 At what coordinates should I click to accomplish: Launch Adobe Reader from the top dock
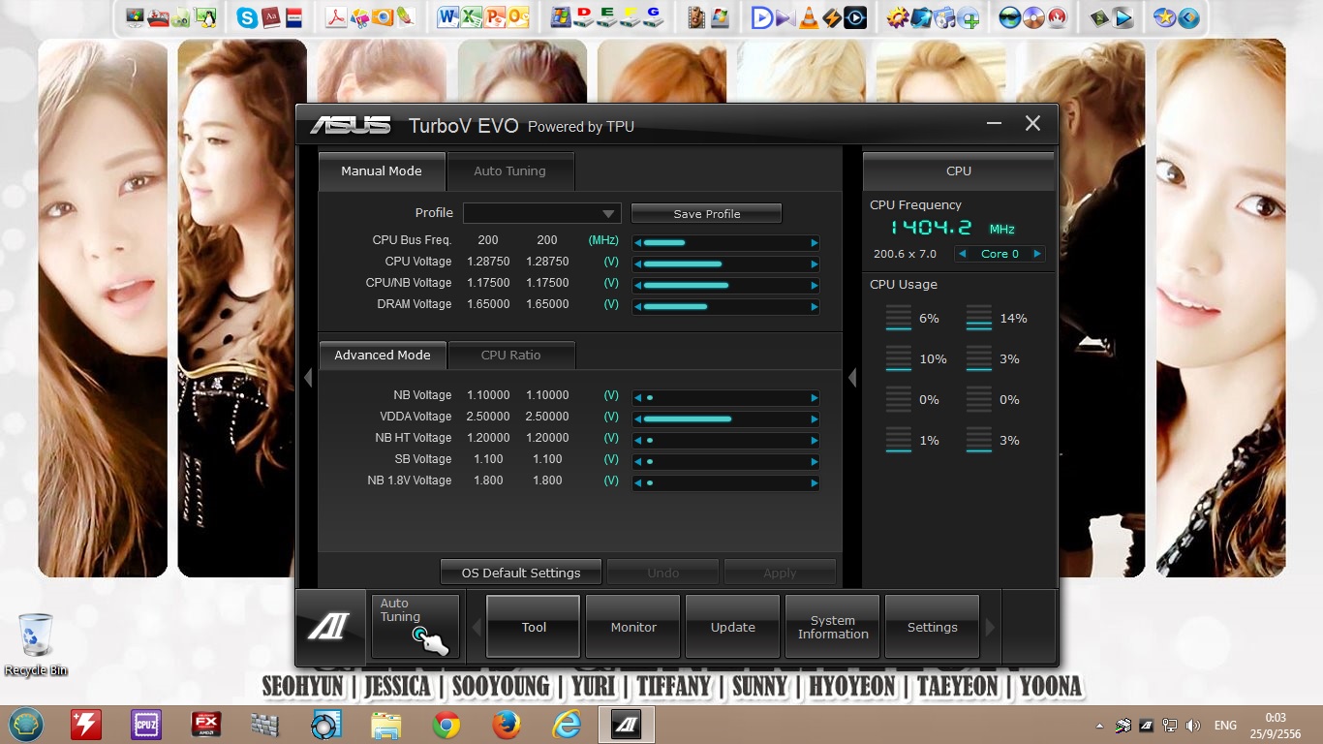click(335, 16)
